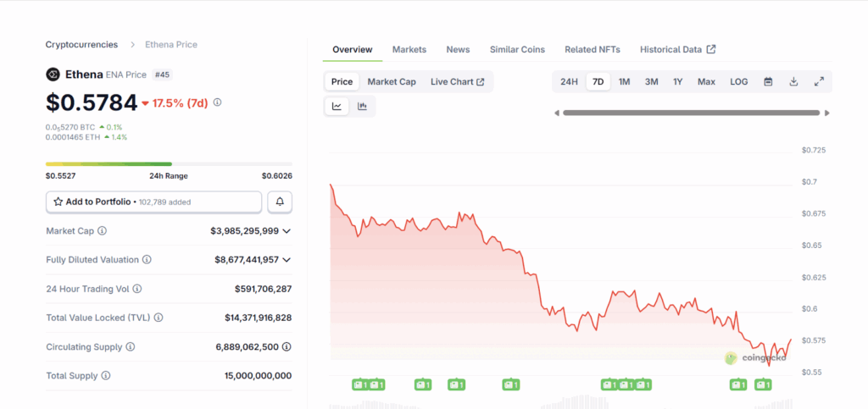Switch to the candlestick chart icon
The width and height of the screenshot is (868, 409).
point(362,106)
